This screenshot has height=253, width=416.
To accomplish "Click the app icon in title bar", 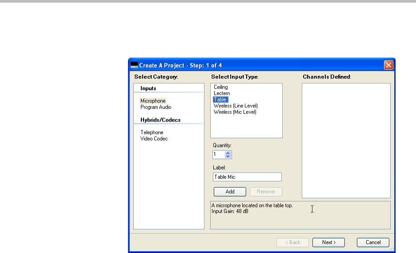I will point(134,65).
